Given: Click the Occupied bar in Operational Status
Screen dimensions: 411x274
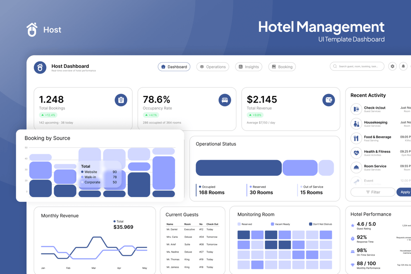Looking at the screenshot, I should click(x=238, y=168).
